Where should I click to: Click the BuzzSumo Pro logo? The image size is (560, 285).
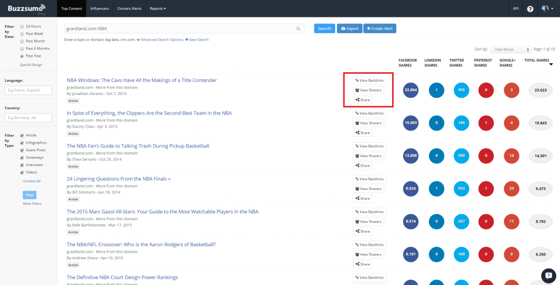pos(25,9)
